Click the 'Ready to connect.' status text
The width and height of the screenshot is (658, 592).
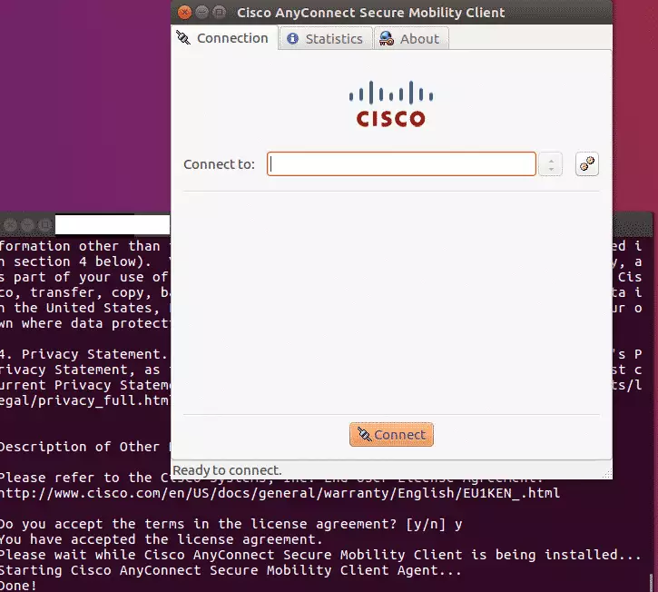click(227, 470)
